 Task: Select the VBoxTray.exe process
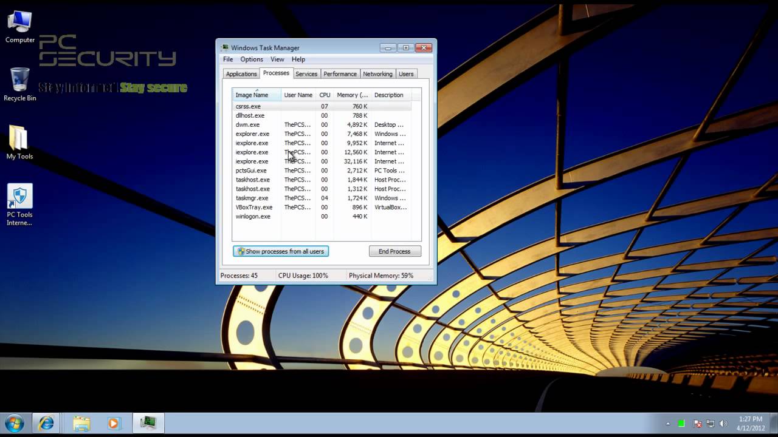click(322, 207)
